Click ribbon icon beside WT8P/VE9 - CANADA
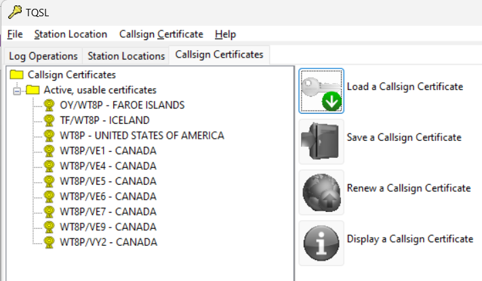 click(x=49, y=227)
